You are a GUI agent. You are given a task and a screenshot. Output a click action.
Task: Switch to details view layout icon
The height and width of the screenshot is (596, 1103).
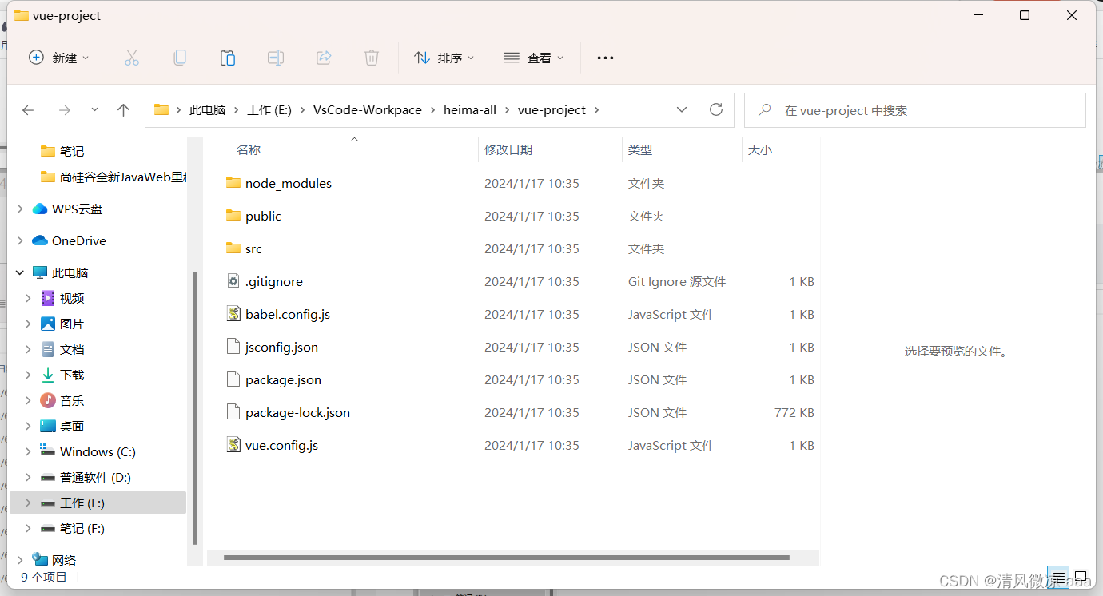[1058, 577]
